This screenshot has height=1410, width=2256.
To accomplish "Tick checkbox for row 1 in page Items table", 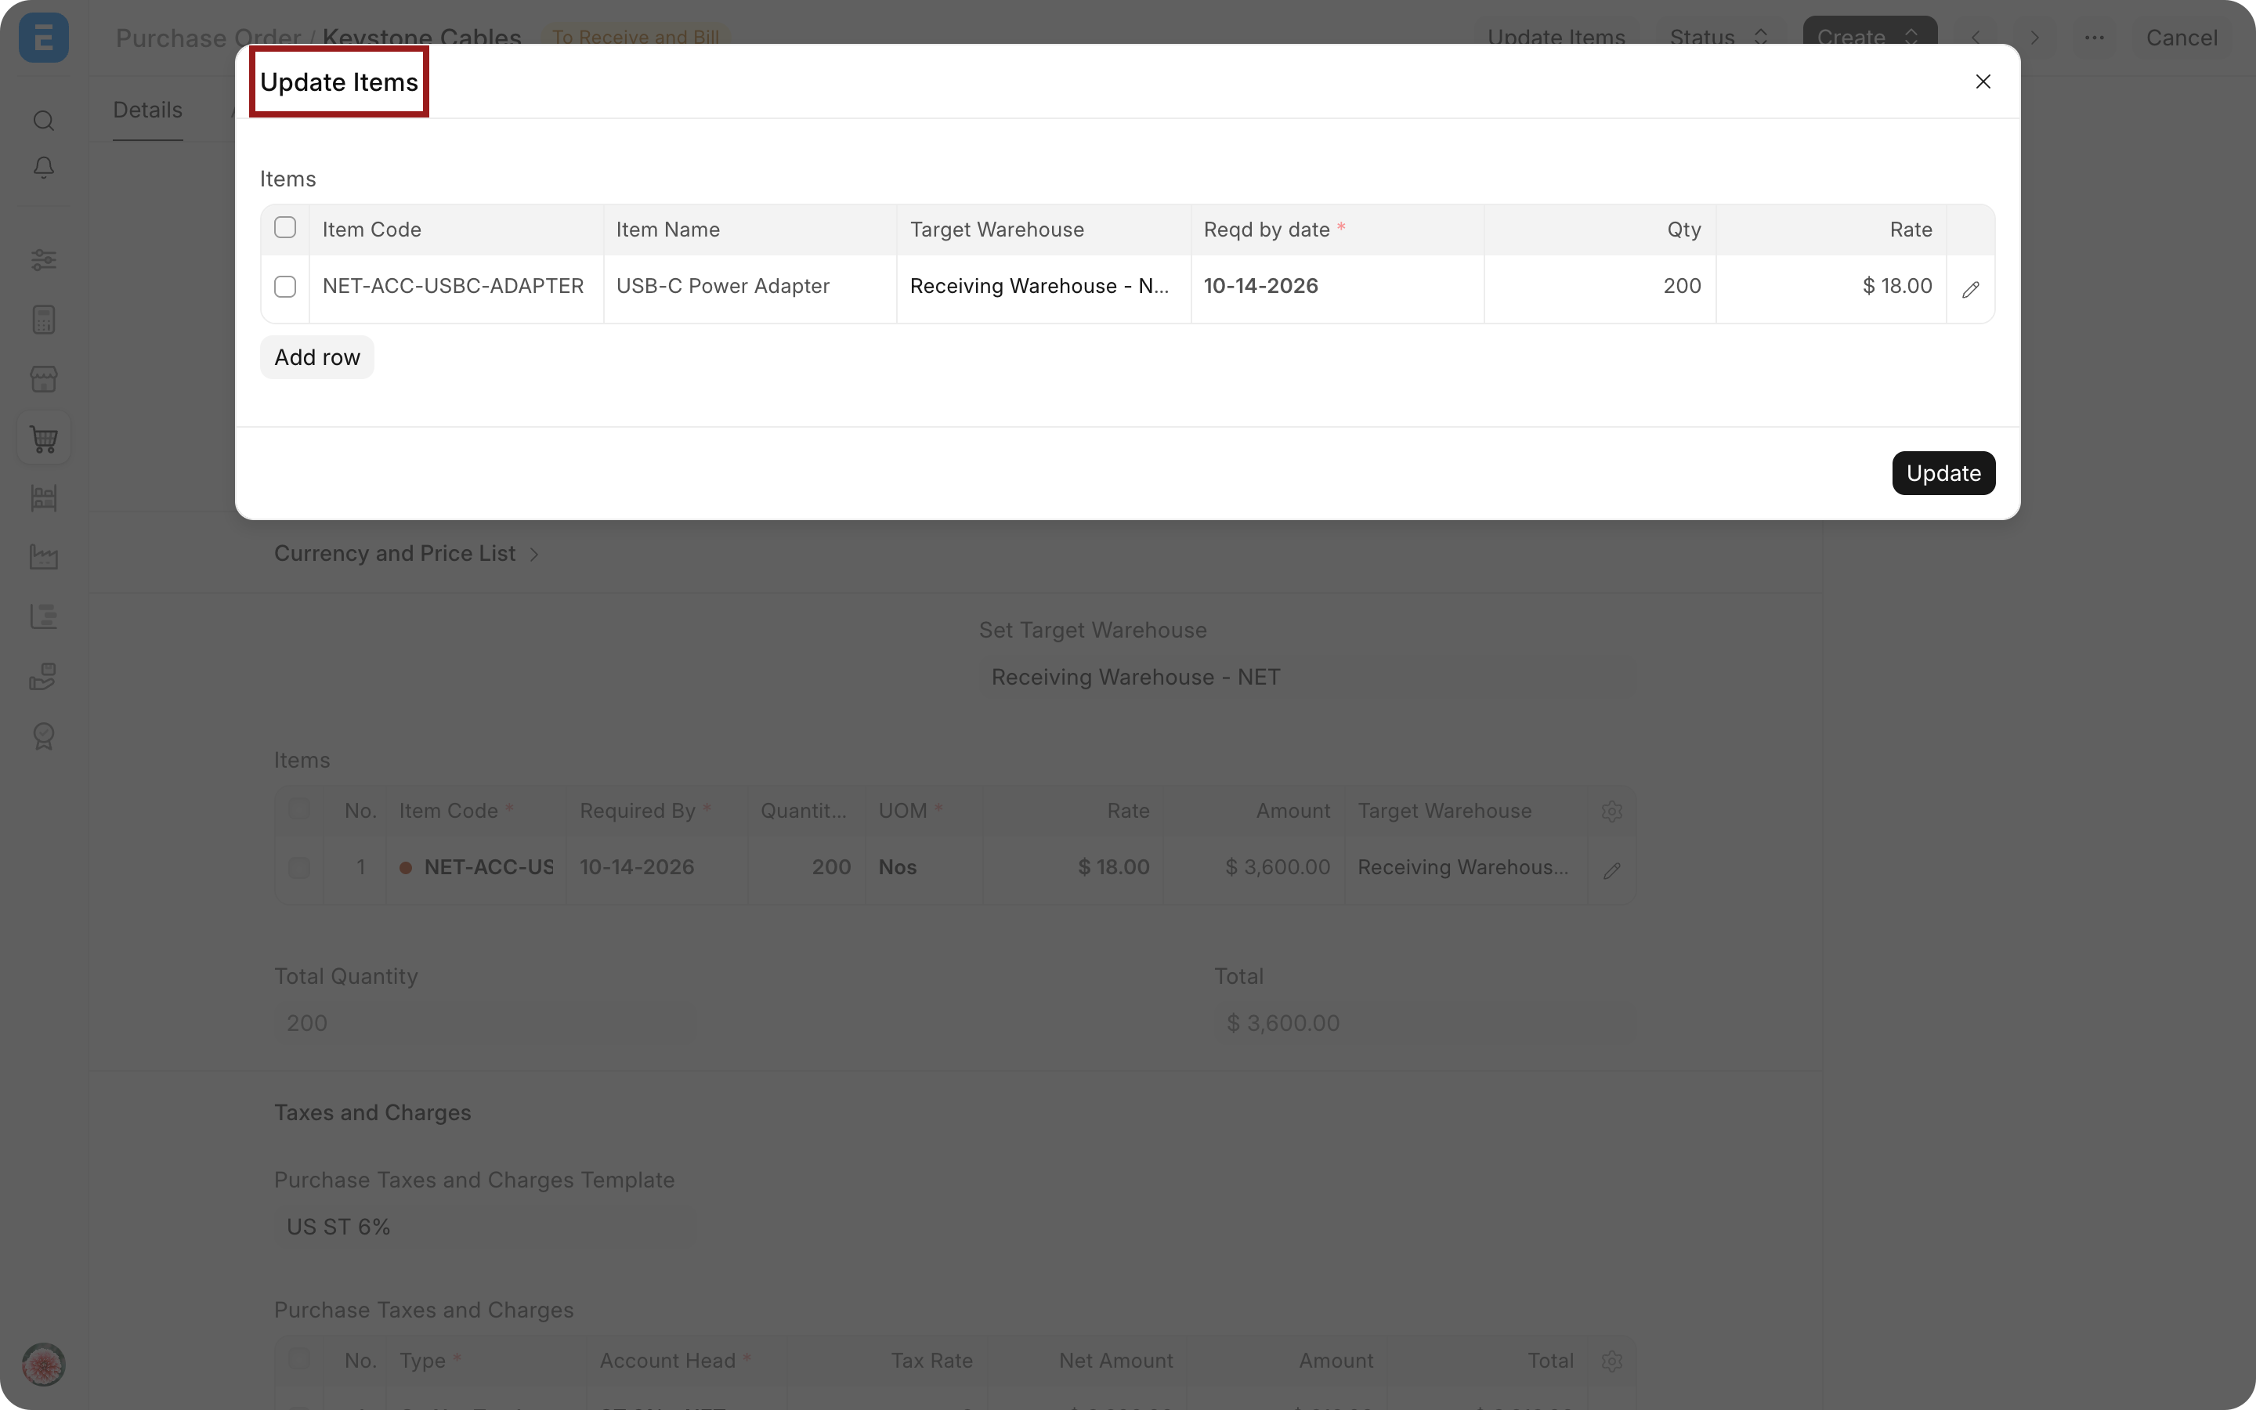I will pos(299,868).
